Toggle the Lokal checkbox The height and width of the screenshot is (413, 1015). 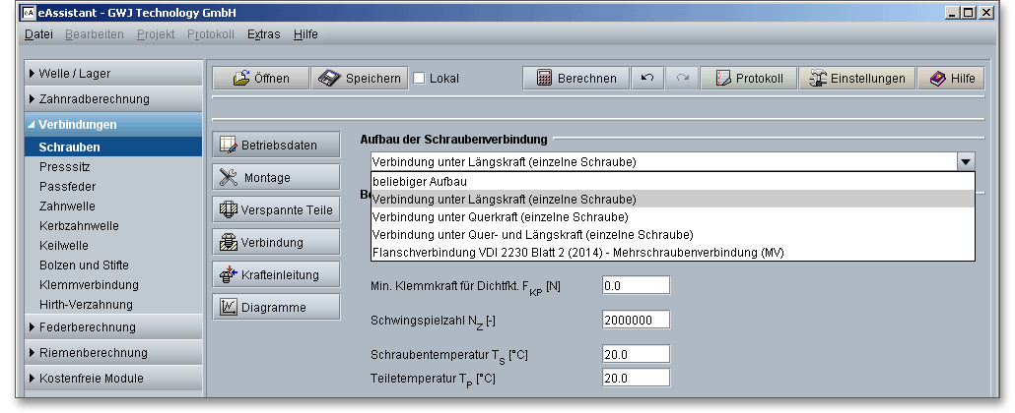tap(419, 79)
